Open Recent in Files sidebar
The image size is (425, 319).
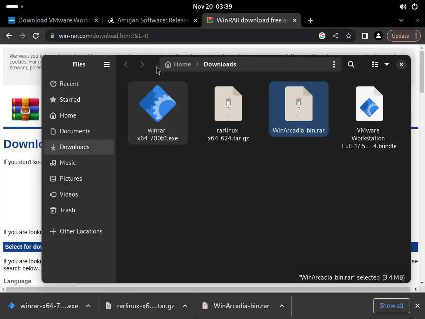(x=78, y=84)
